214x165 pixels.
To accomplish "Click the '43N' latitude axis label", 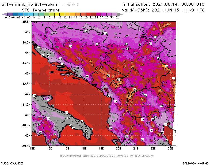I will (x=28, y=73).
